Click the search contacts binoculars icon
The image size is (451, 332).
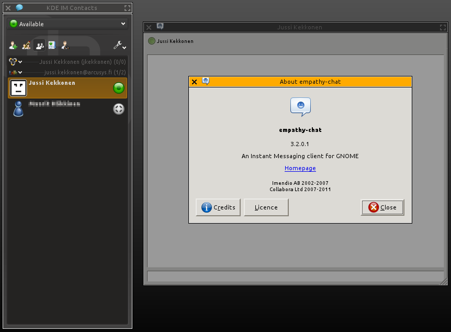click(x=65, y=45)
